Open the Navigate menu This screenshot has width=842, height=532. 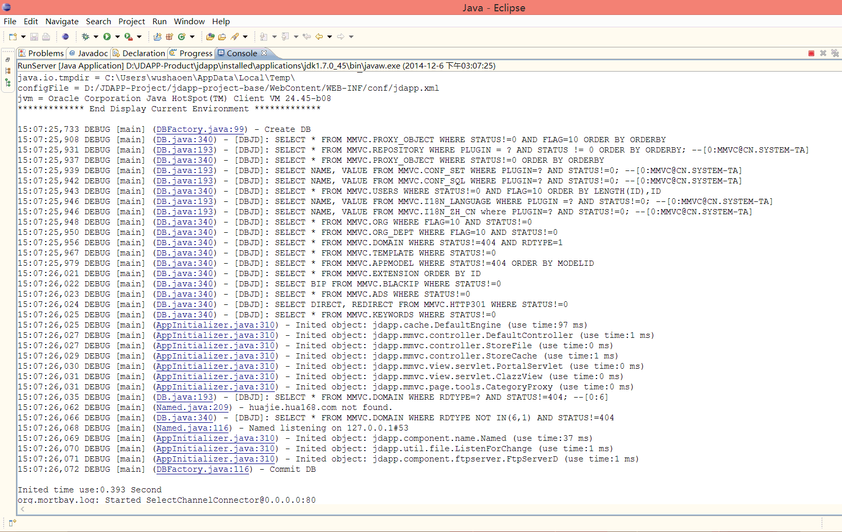point(62,22)
